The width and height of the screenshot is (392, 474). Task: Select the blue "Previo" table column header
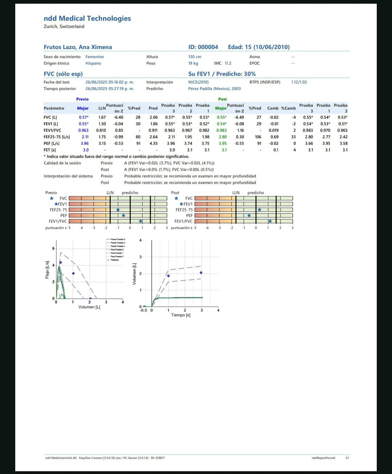tap(82, 99)
